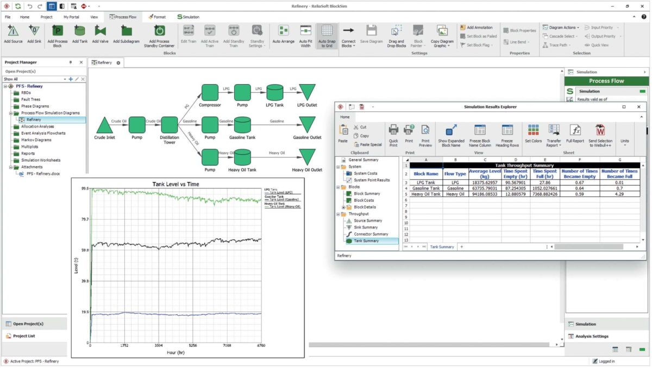This screenshot has height=368, width=652.
Task: Open the File menu
Action: (8, 17)
